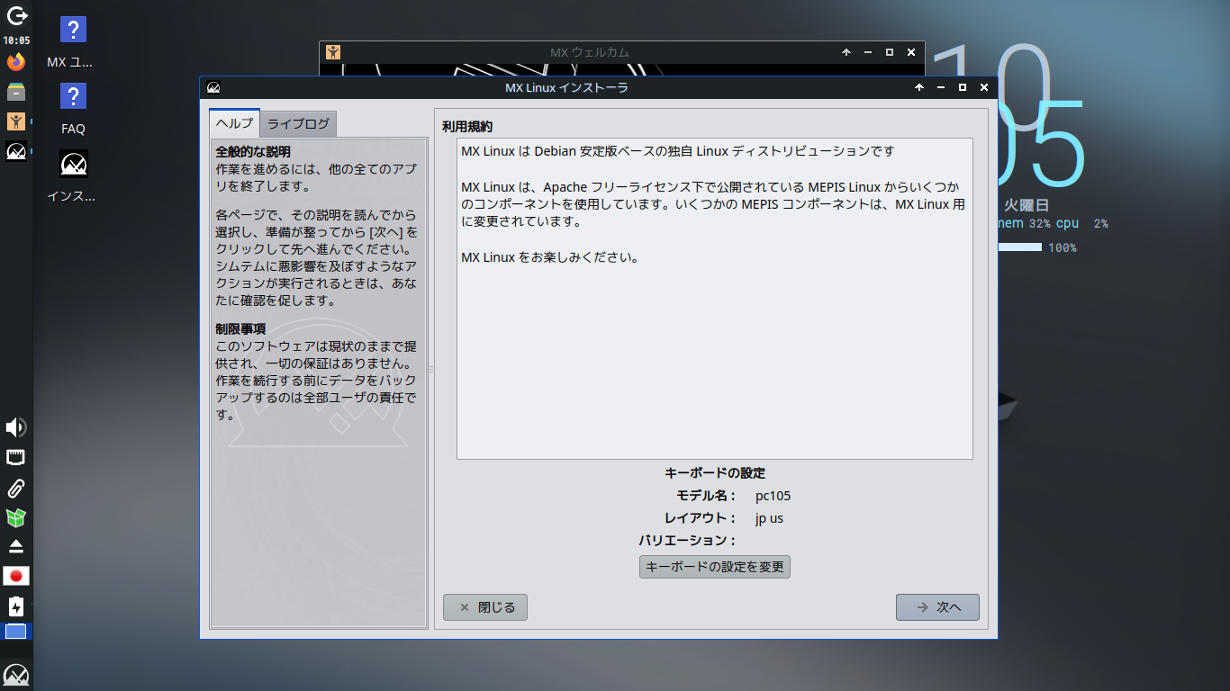Click the キーボードの設定を変更 button

[x=715, y=567]
